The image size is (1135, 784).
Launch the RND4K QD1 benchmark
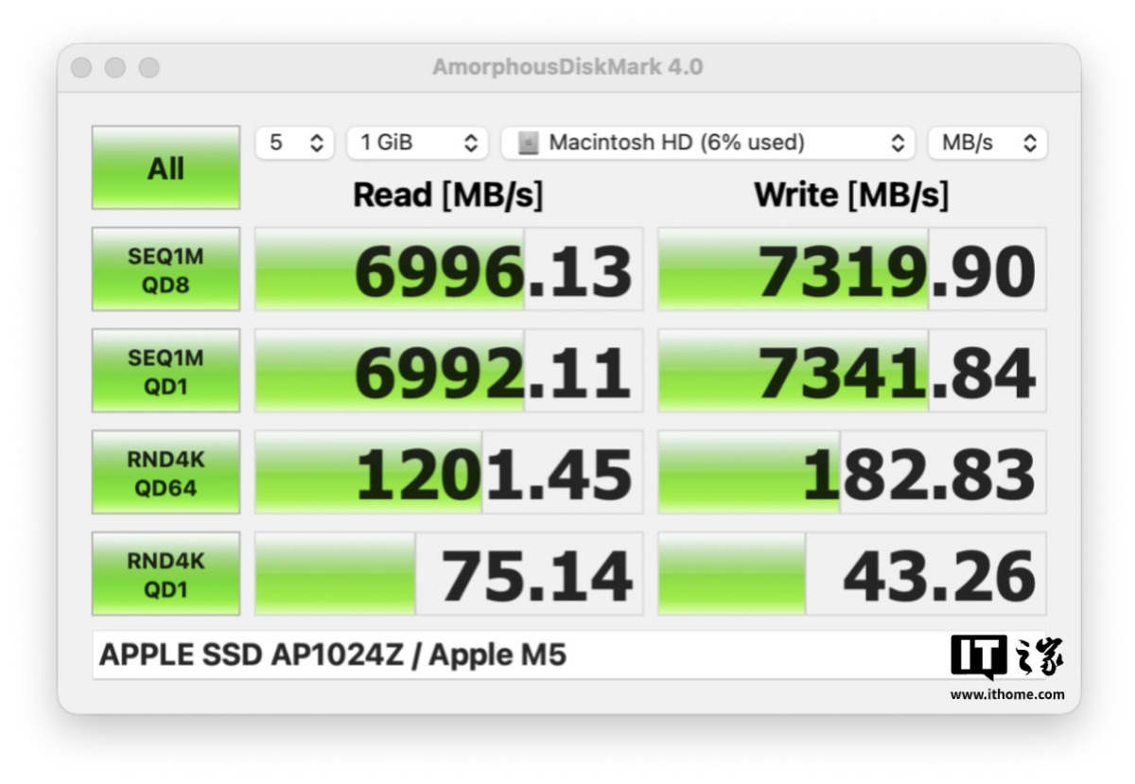point(166,574)
